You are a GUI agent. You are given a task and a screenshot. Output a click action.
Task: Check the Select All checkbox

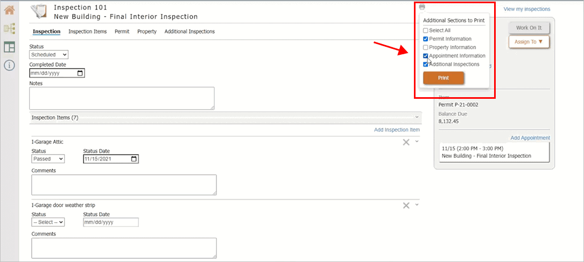coord(426,31)
